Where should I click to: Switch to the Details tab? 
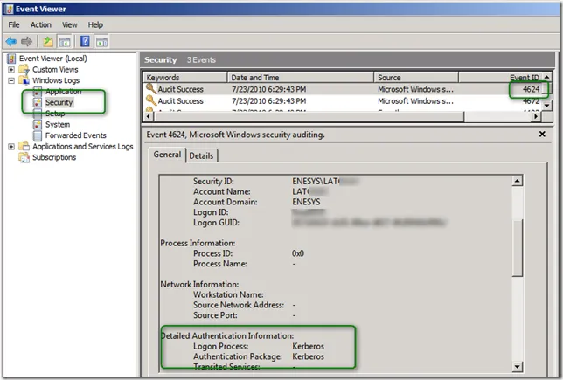201,155
